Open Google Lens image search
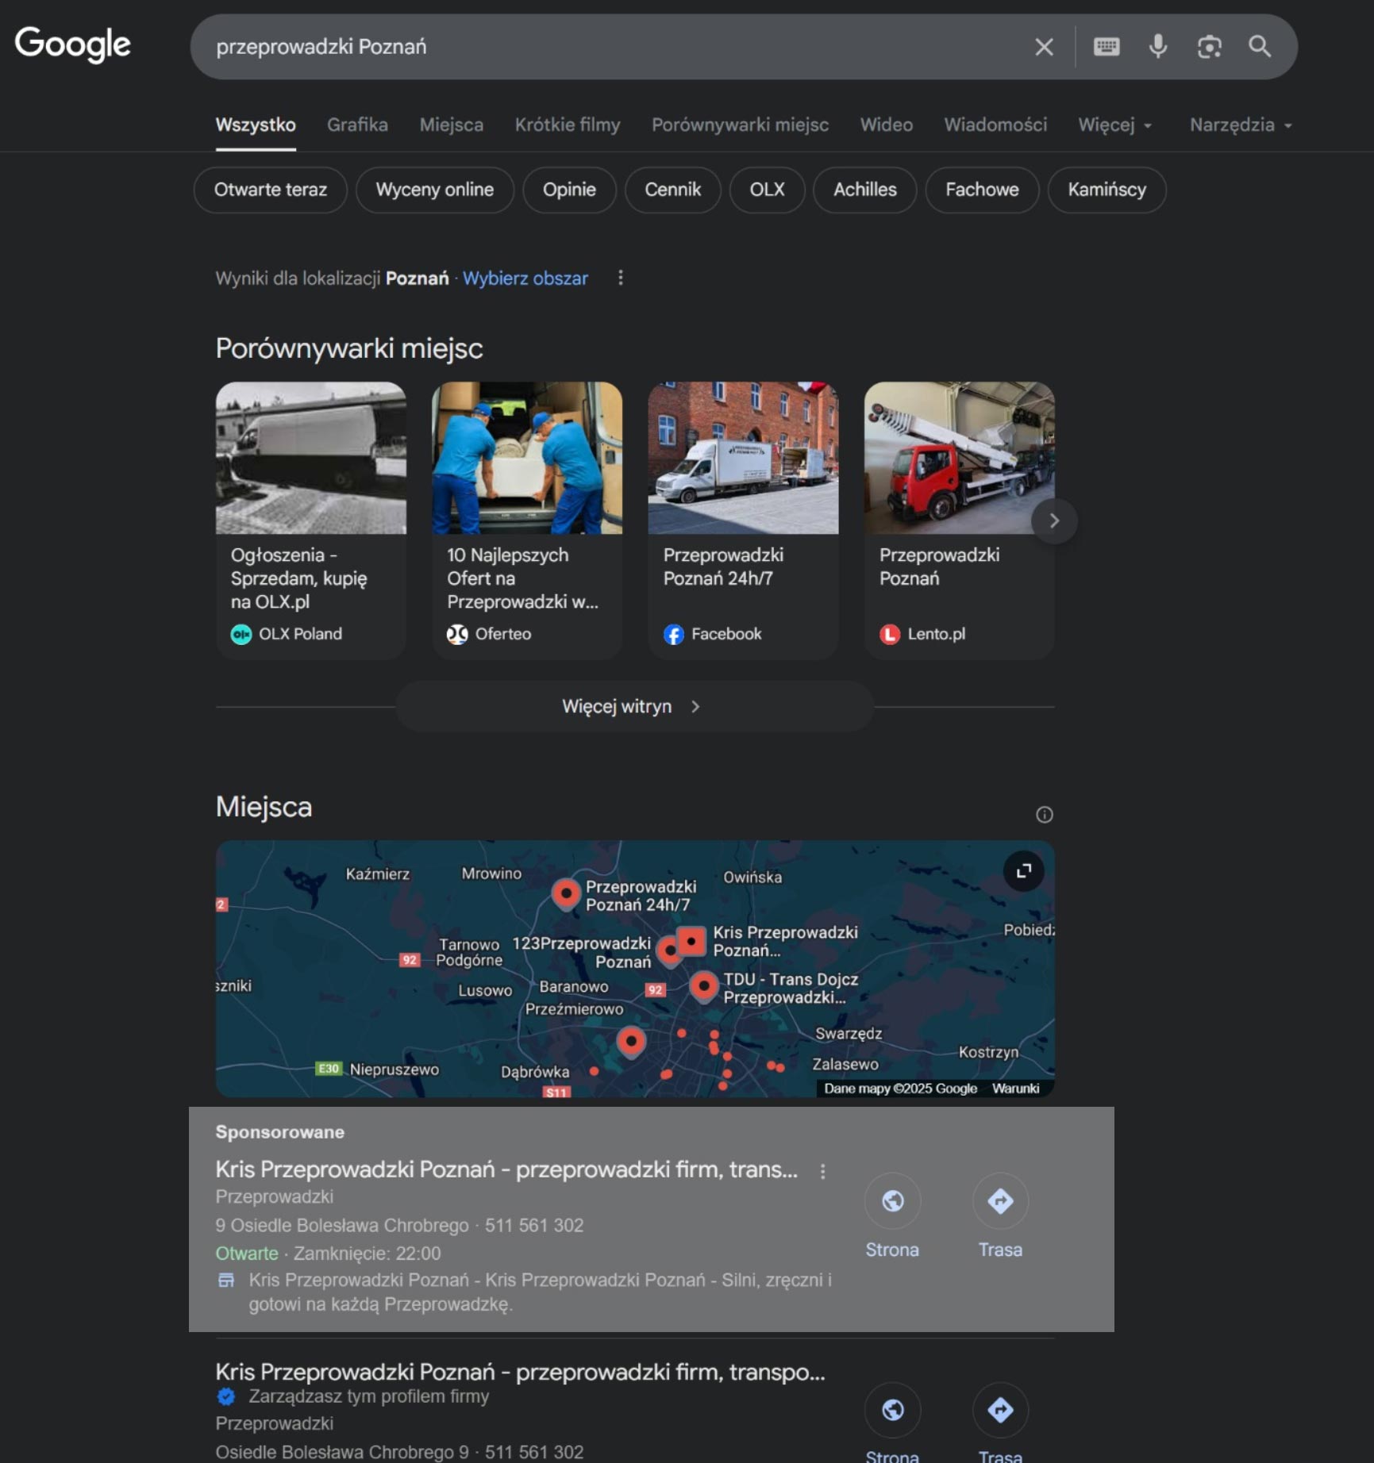 1209,47
